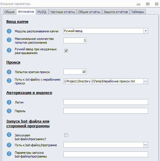Expand the Ручной ввод captcha module dropdown
The height and width of the screenshot is (161, 160).
coord(146,31)
